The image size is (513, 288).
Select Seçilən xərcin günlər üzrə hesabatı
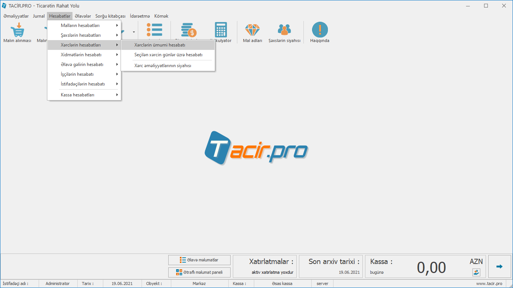pos(167,55)
